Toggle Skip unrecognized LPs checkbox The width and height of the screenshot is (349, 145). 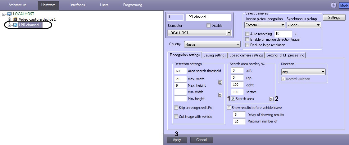[176, 108]
